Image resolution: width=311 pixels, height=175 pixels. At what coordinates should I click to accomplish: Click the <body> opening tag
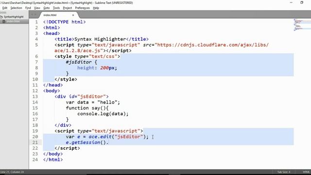coord(52,91)
